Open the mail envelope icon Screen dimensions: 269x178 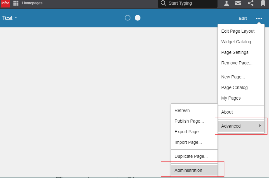[238, 3]
